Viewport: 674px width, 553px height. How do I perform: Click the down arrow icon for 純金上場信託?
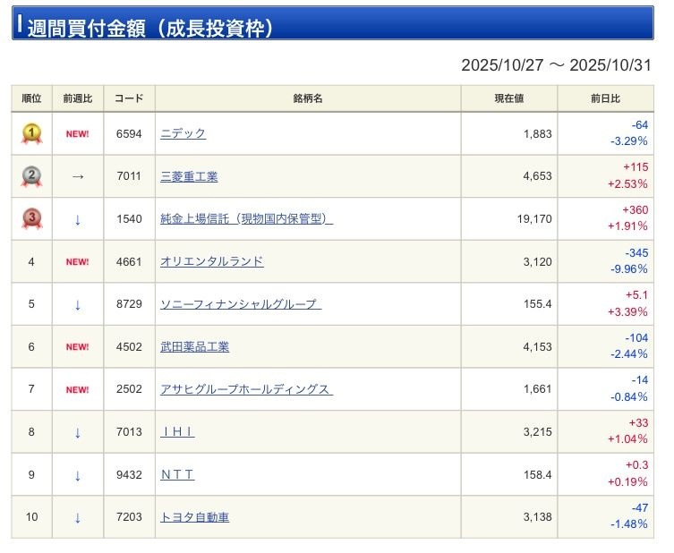pos(78,220)
